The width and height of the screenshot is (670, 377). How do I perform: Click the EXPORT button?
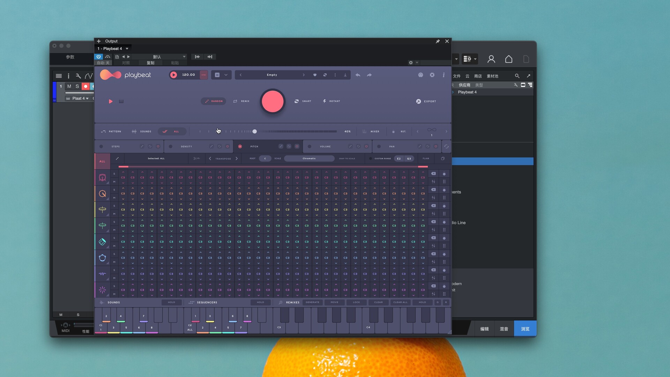click(x=426, y=101)
